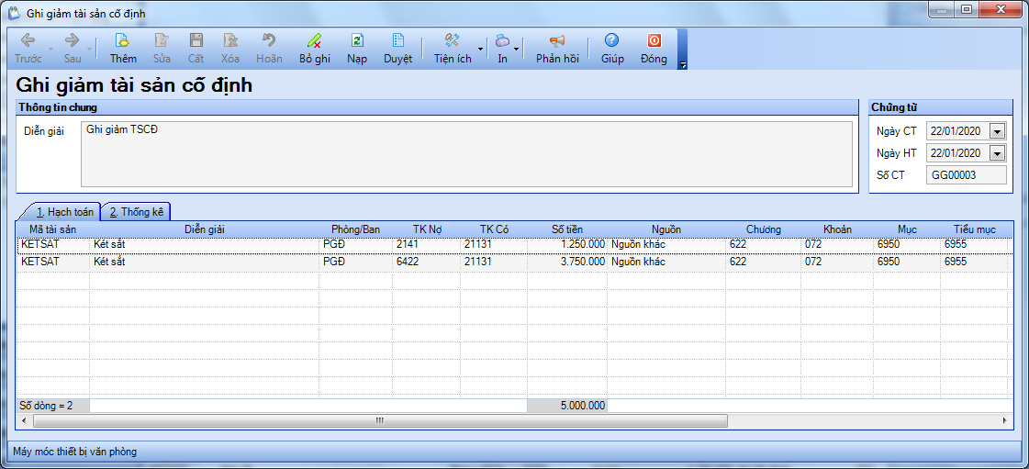Expand the In print options arrow
Image resolution: width=1029 pixels, height=469 pixels.
pos(517,49)
